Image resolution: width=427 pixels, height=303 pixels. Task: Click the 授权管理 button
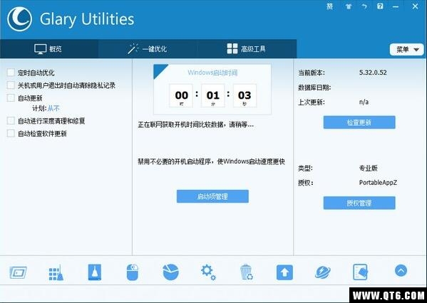tap(359, 203)
